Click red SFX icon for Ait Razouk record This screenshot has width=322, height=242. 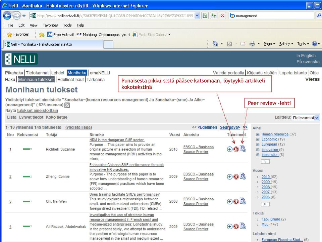236,227
